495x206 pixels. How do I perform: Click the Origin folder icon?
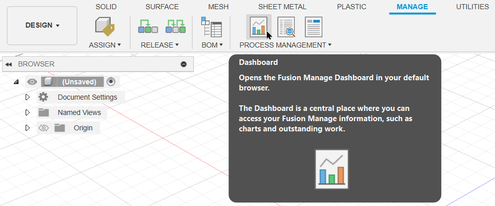[x=59, y=128]
